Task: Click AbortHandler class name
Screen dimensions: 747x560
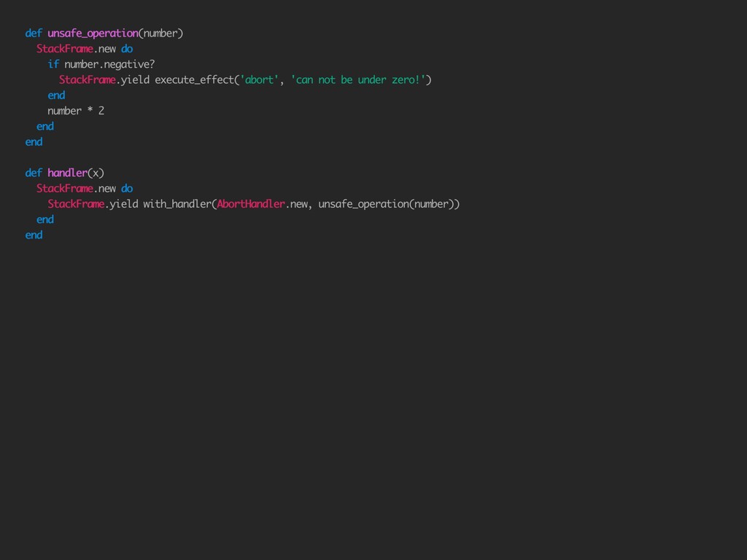Action: (251, 204)
